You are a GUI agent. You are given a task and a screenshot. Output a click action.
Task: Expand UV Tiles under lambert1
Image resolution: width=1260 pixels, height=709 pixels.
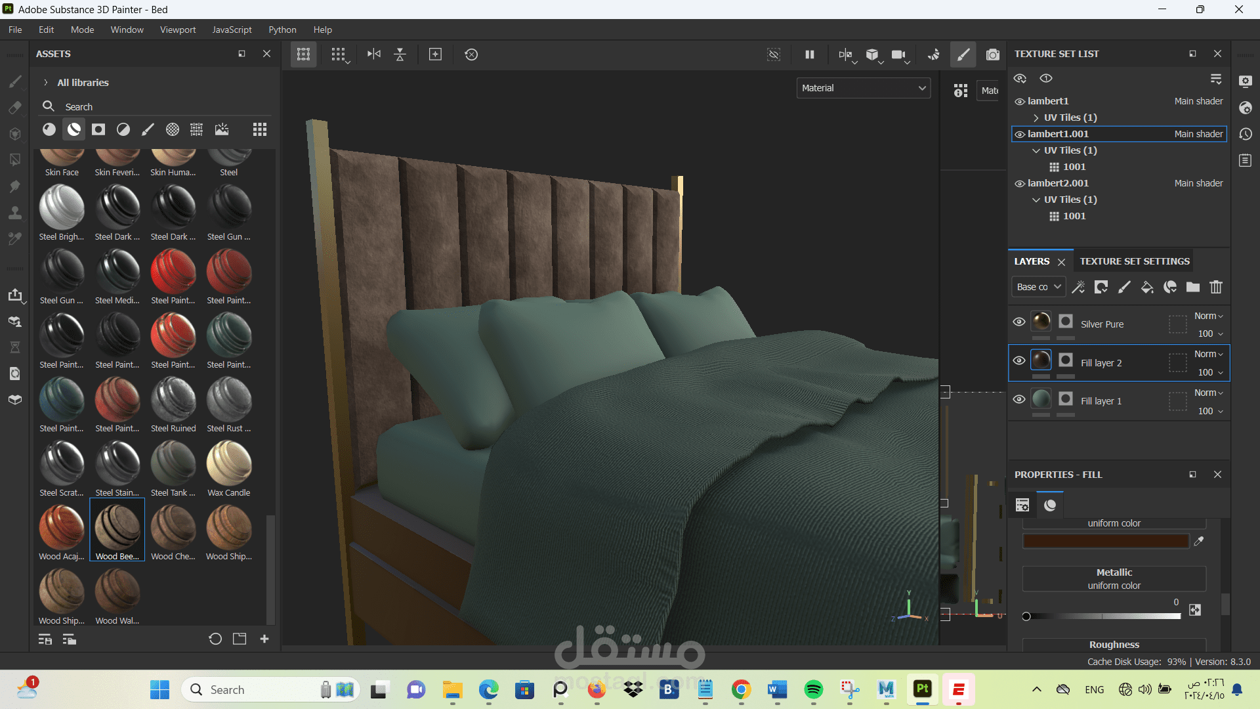pyautogui.click(x=1036, y=118)
